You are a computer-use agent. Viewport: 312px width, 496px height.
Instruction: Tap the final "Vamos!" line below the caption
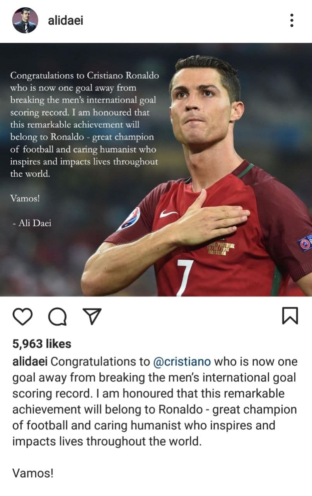(x=33, y=473)
